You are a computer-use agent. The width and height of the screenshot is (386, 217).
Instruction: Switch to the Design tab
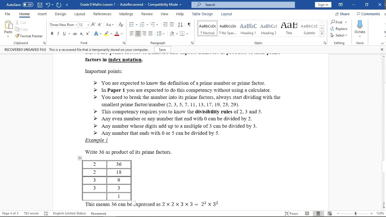60,14
